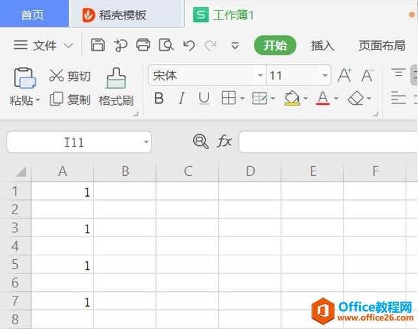The image size is (418, 329).
Task: Click the select-all corner triangle
Action: click(21, 172)
